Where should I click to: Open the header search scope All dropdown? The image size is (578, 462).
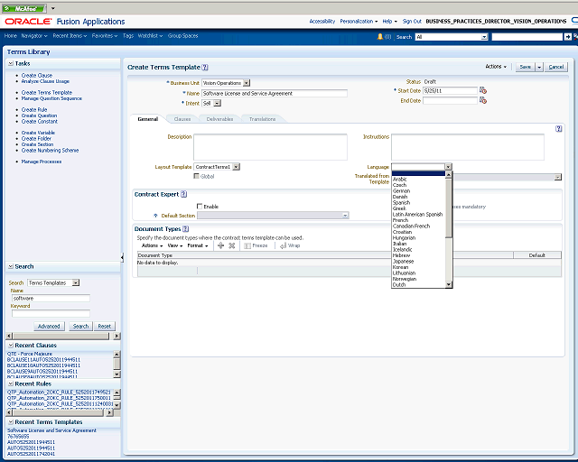[x=485, y=37]
